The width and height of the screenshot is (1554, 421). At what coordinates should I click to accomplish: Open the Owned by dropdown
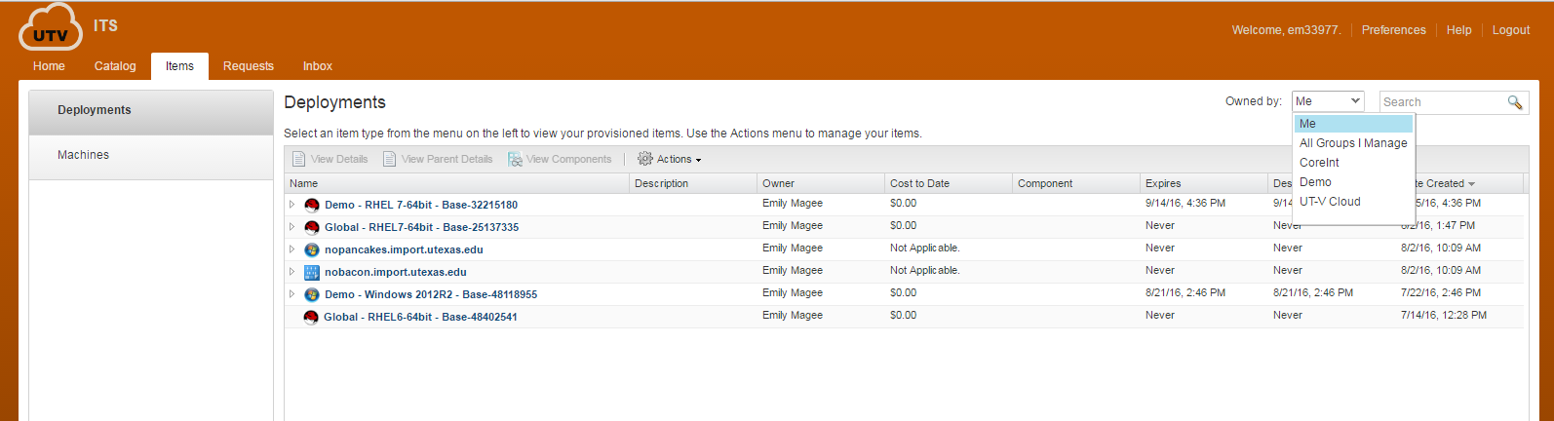[1328, 101]
